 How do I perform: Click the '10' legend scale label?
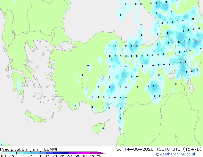pos(40,156)
